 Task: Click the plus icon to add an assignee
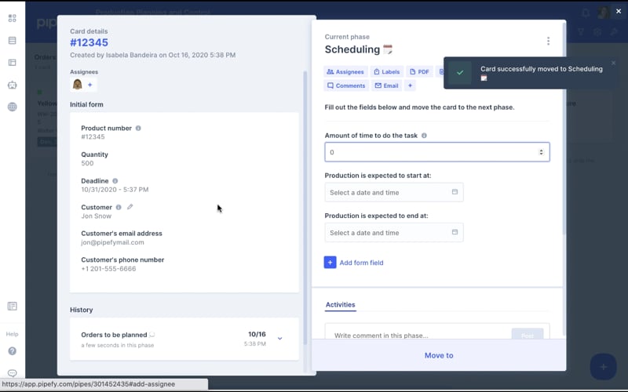[x=89, y=85]
